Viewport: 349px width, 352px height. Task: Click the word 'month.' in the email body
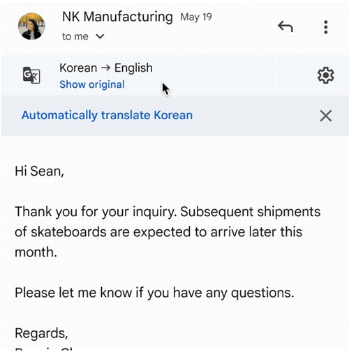click(36, 252)
